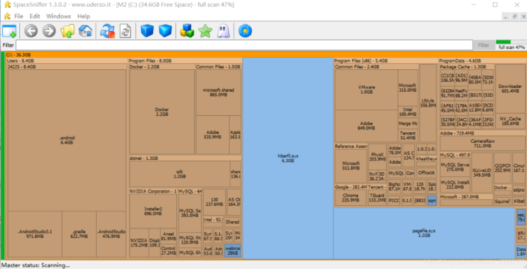Open the File menu
The height and width of the screenshot is (269, 527).
(x=19, y=16)
